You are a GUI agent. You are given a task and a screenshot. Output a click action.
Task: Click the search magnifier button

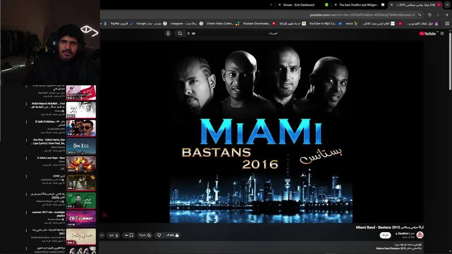click(180, 33)
